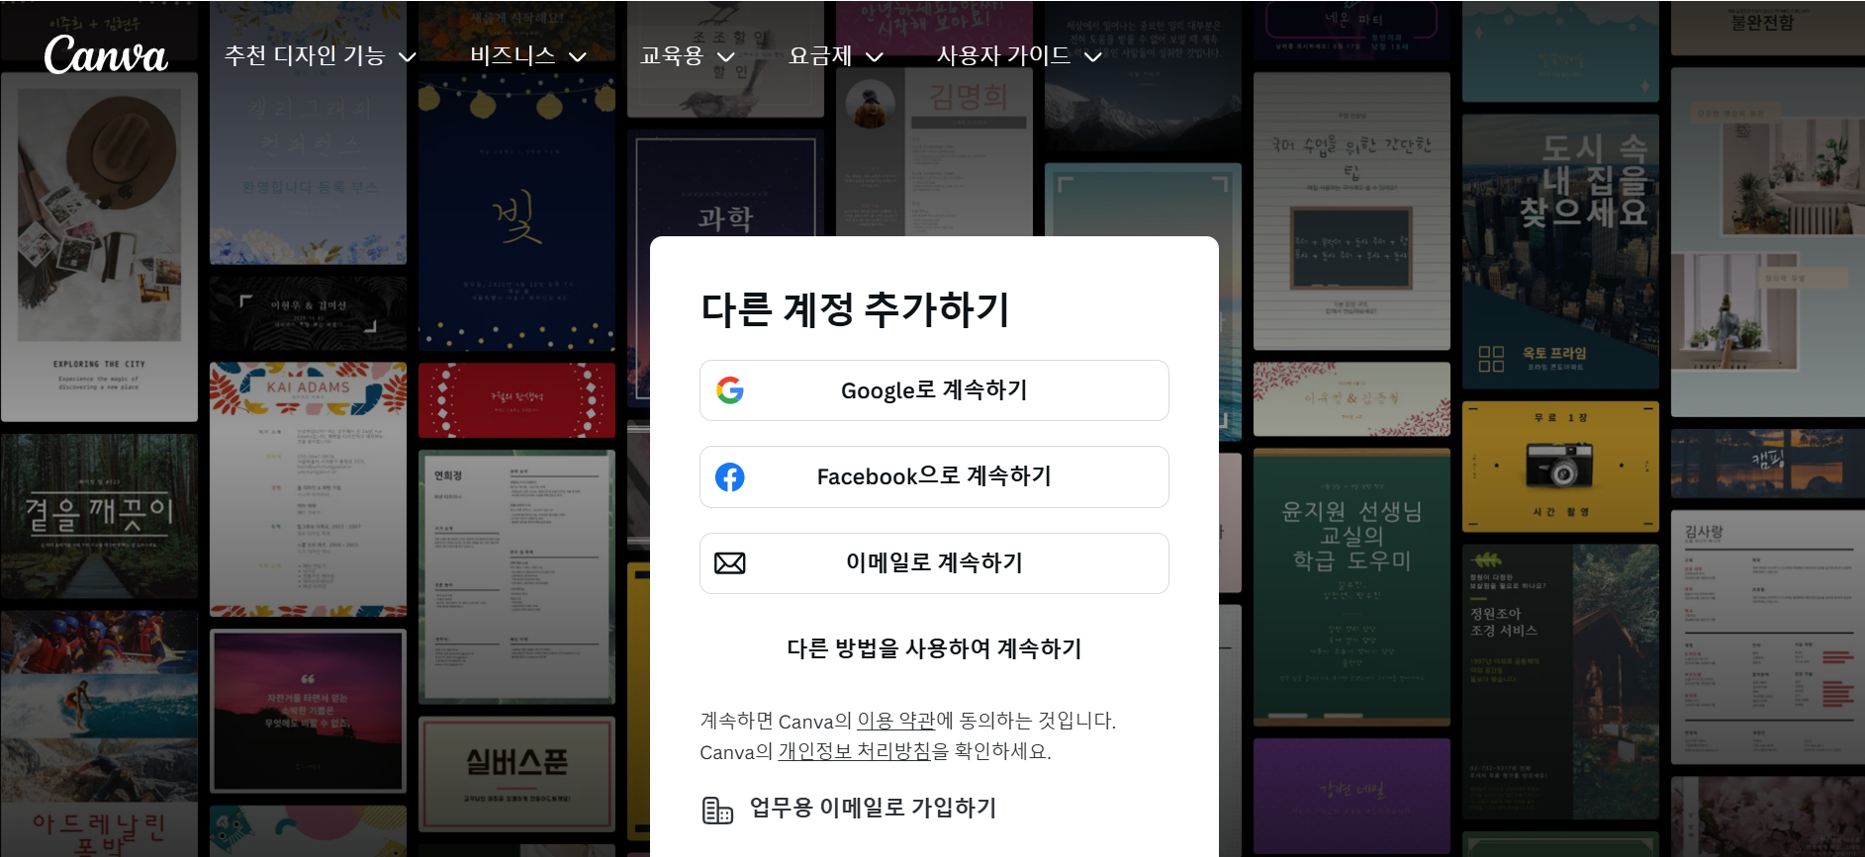Continue with Facebook (Facebook으로 계속하기)
Viewport: 1865px width, 857px height.
(934, 477)
